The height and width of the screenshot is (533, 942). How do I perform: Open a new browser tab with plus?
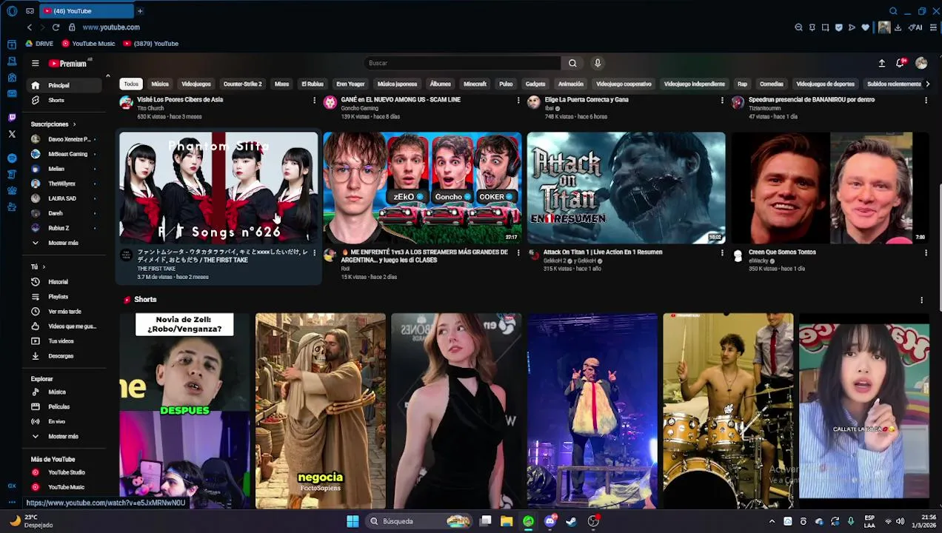[x=139, y=11]
